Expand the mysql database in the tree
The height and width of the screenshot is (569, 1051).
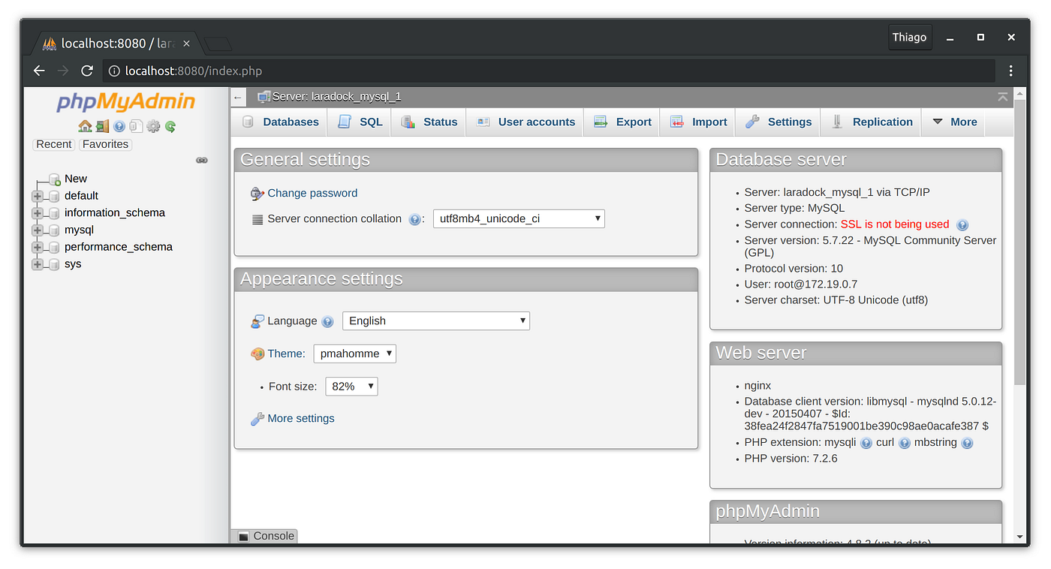38,230
